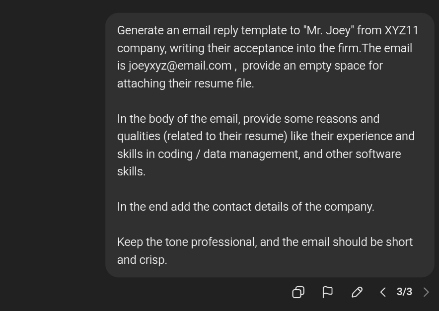Report the message with the flag icon
This screenshot has height=311, width=439.
click(x=328, y=292)
